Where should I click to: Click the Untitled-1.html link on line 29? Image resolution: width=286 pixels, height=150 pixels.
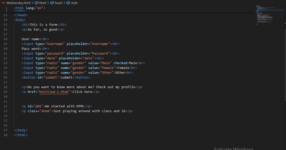pyautogui.click(x=54, y=92)
